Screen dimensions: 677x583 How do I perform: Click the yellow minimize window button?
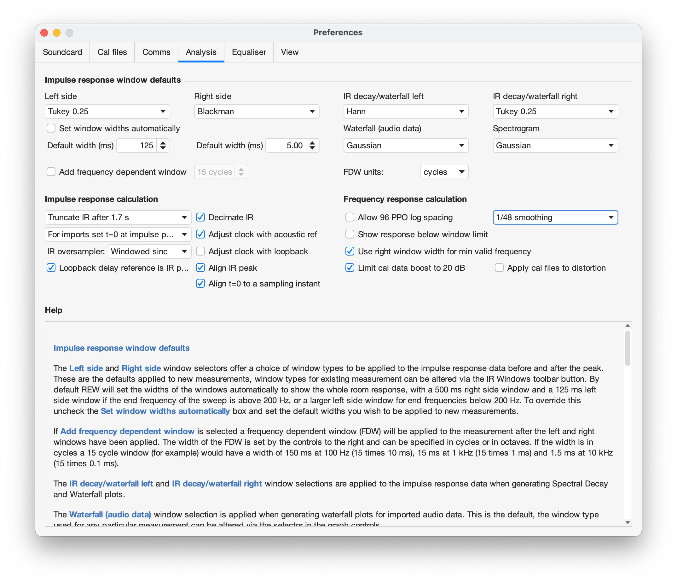coord(56,33)
